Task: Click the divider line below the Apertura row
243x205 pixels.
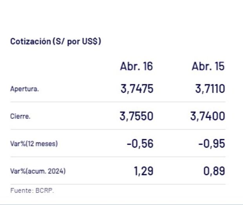Action: (x=118, y=102)
